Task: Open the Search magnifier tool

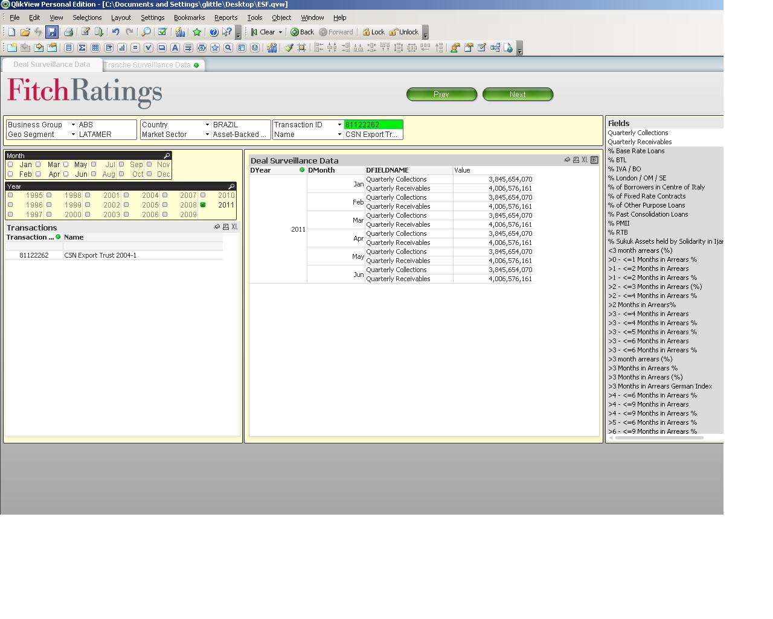Action: pos(146,32)
